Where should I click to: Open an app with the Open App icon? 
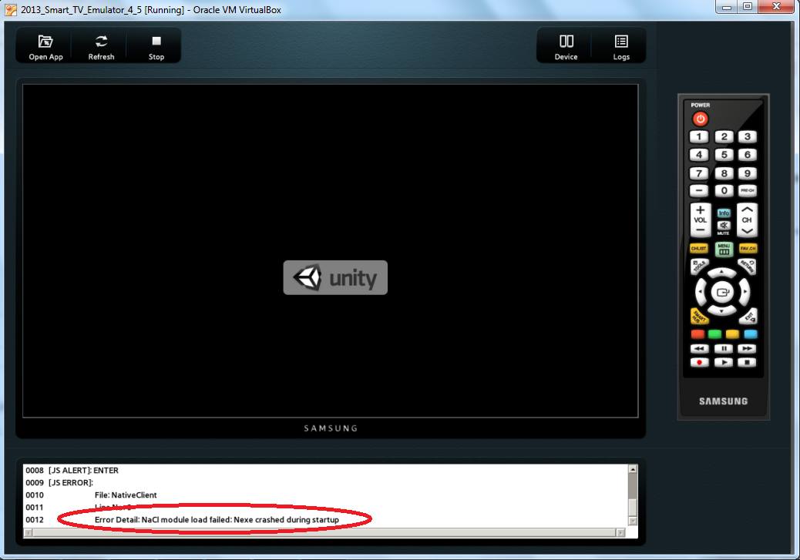pyautogui.click(x=45, y=45)
